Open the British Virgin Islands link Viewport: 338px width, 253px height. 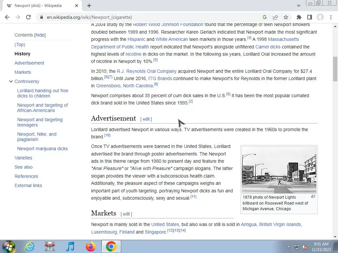280,225
